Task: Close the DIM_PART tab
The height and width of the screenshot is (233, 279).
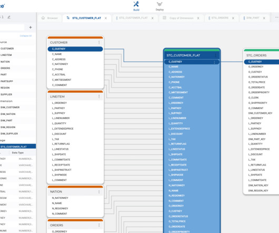Action: tap(264, 18)
